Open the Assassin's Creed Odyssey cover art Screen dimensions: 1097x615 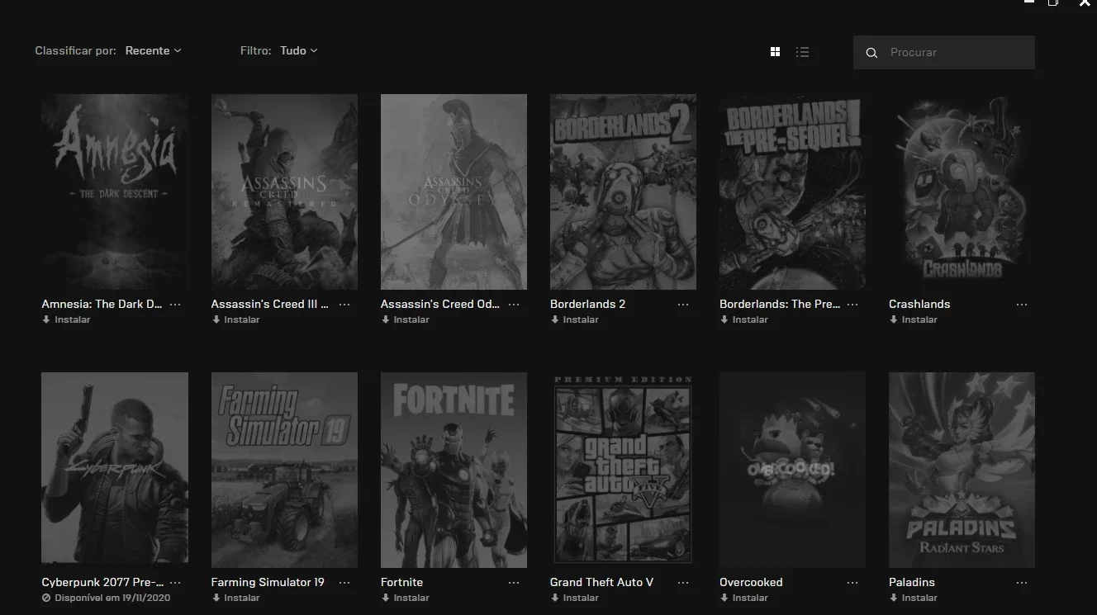click(x=454, y=192)
